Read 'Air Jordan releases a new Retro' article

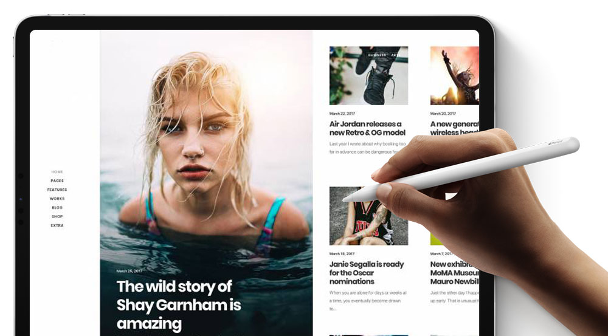point(365,128)
